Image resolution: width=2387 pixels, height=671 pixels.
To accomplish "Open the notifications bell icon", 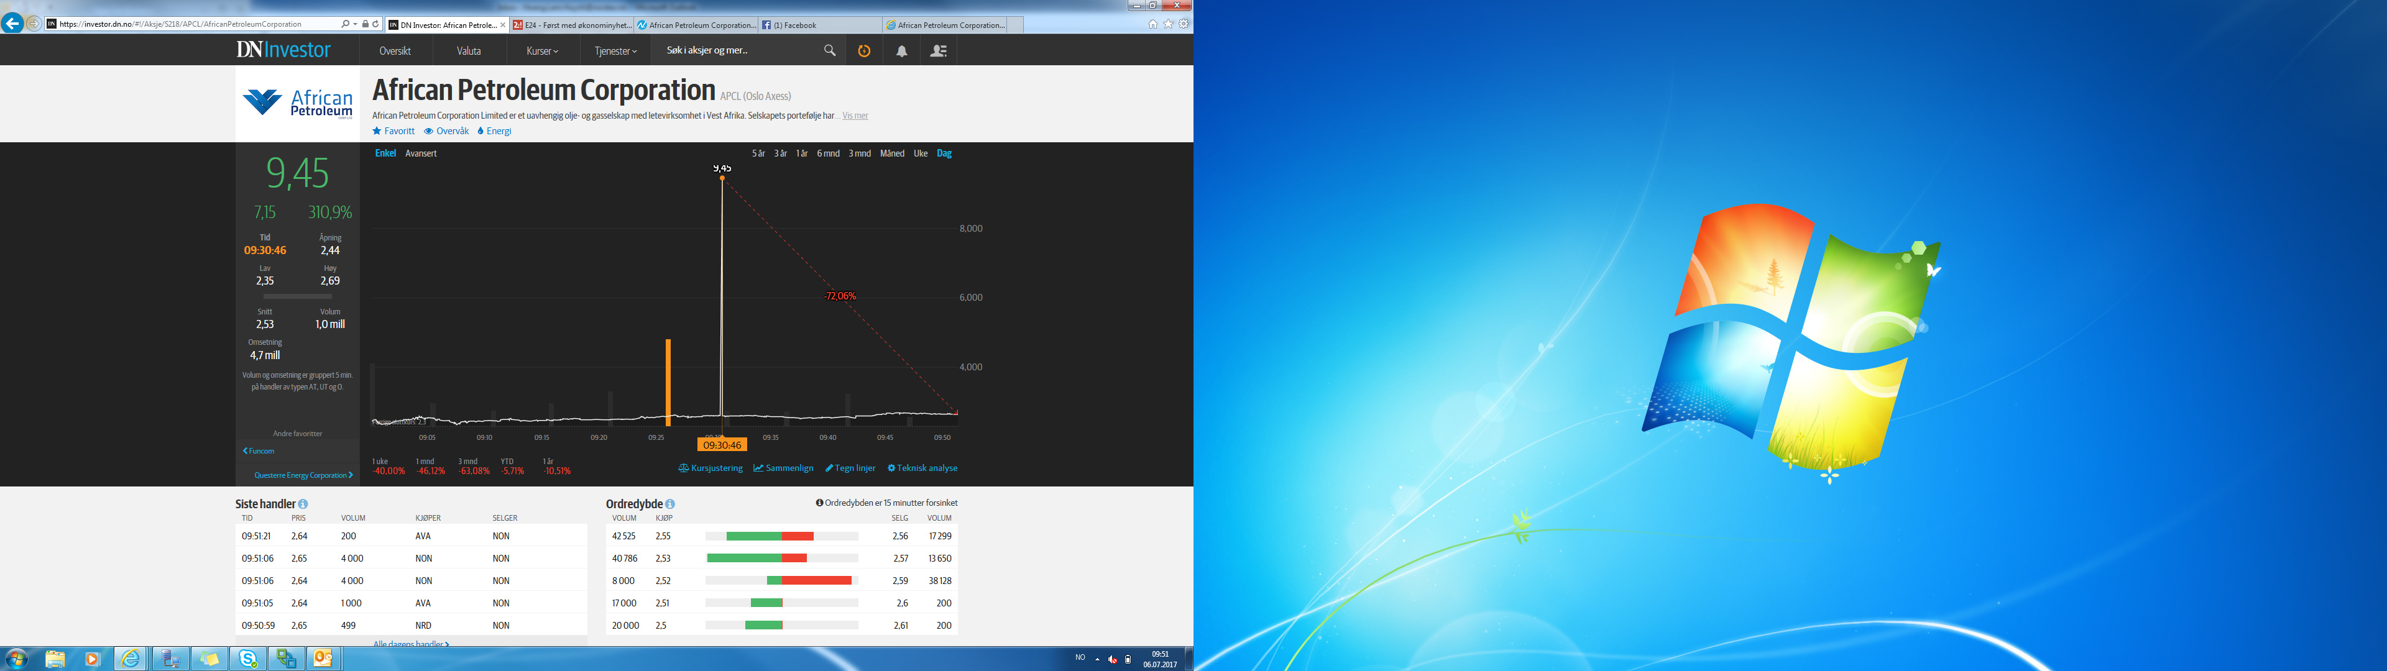I will click(x=901, y=51).
